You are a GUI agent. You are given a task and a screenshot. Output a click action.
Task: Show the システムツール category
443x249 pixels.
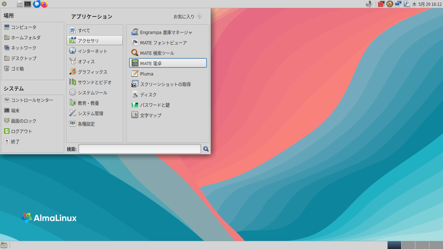(95, 93)
